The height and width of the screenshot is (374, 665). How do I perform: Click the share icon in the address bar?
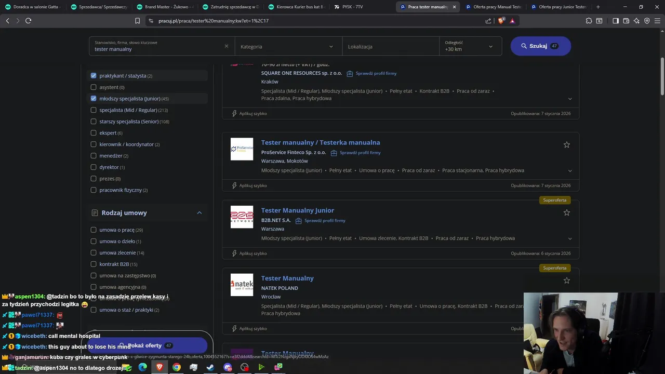(488, 21)
